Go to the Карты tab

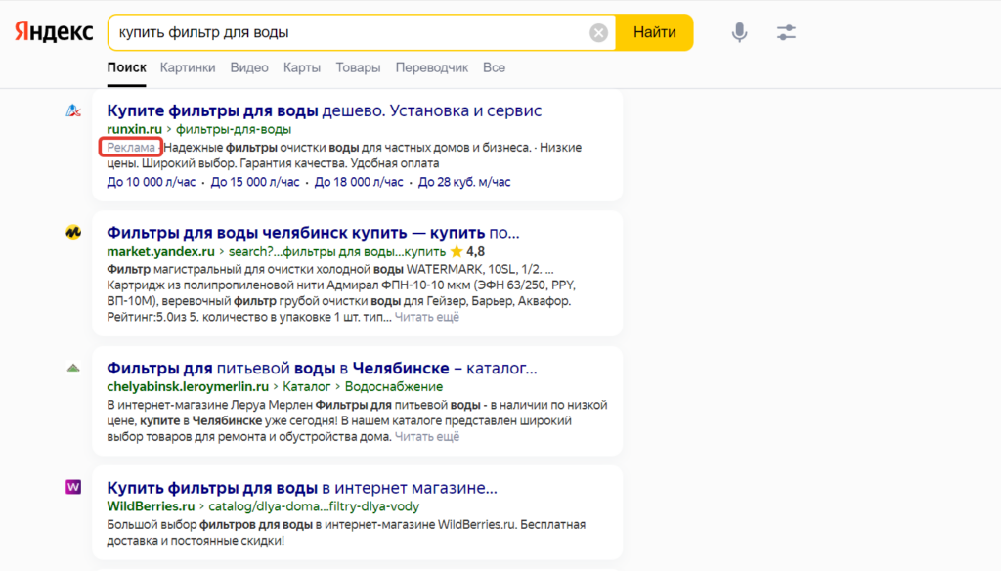tap(302, 67)
